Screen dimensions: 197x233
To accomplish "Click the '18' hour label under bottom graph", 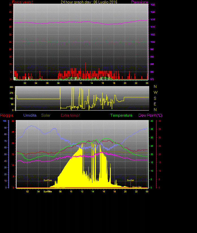I will [114, 191].
